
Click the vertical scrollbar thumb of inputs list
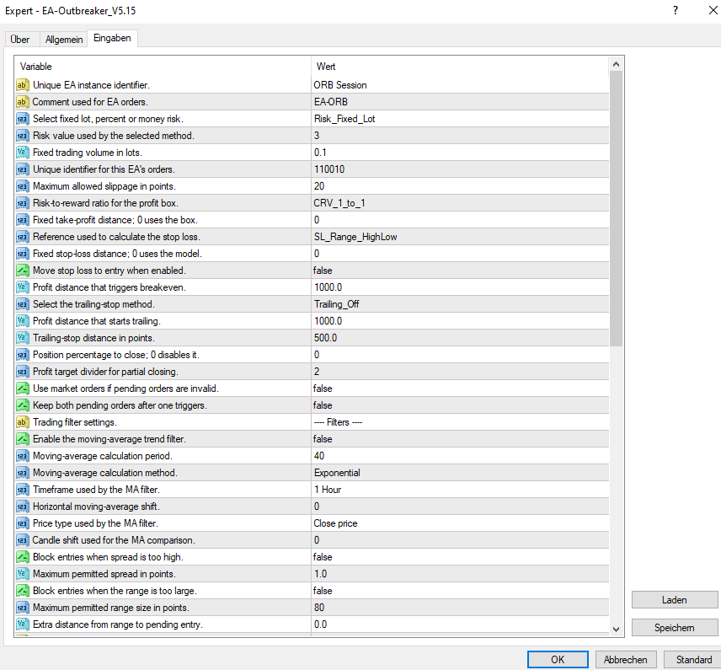(617, 209)
